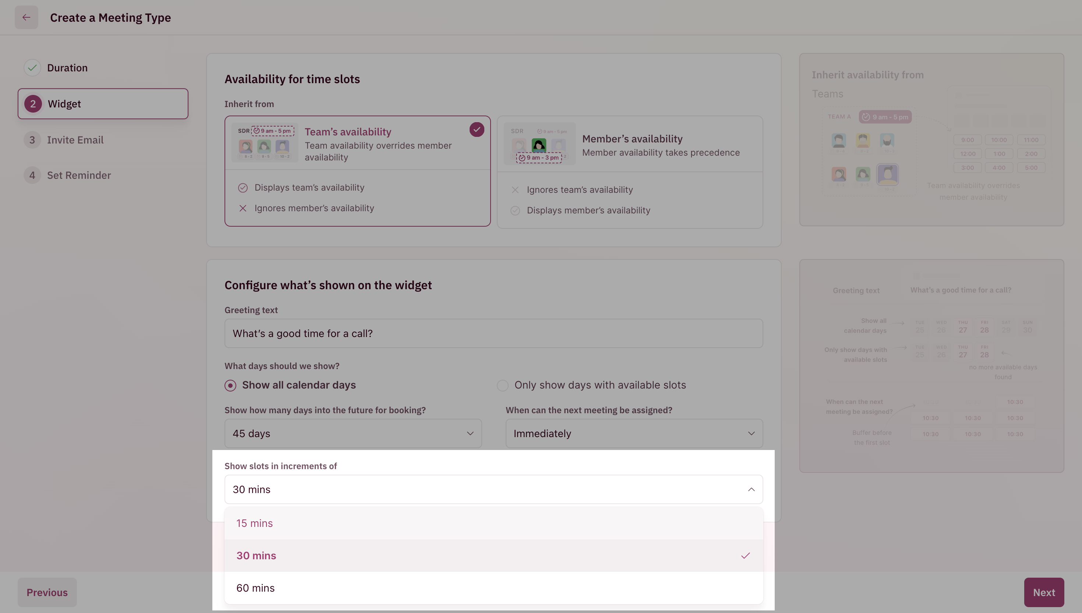Select Show all calendar days radio
Image resolution: width=1082 pixels, height=613 pixels.
[x=230, y=386]
